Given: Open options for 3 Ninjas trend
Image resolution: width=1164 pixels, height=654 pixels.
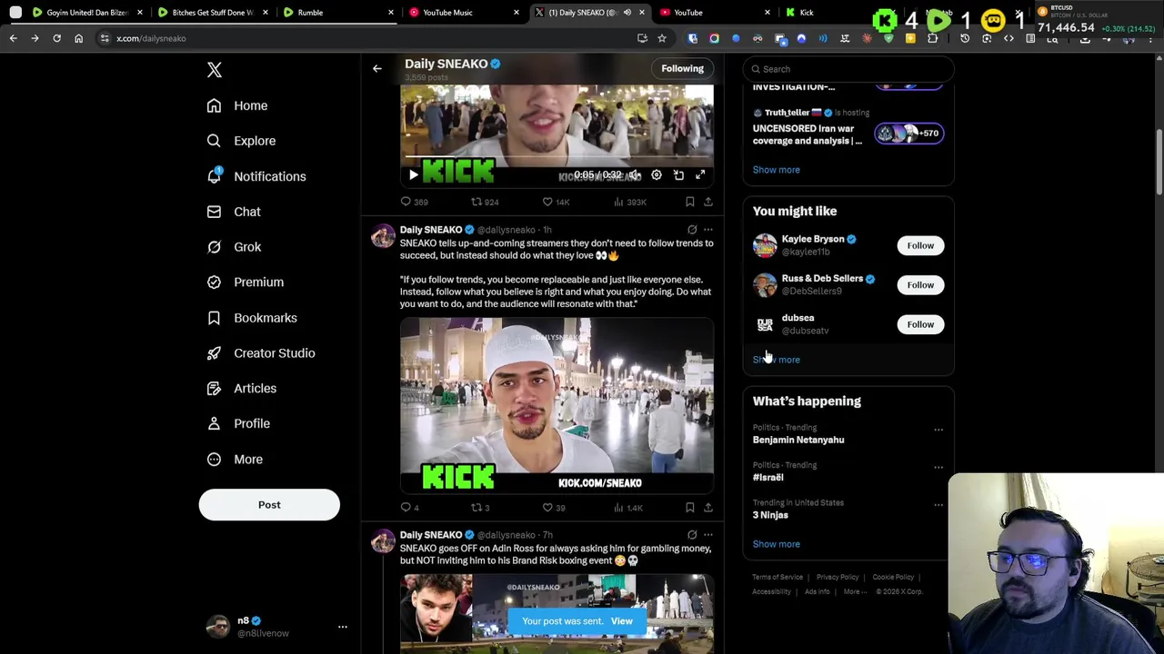Looking at the screenshot, I should point(938,505).
